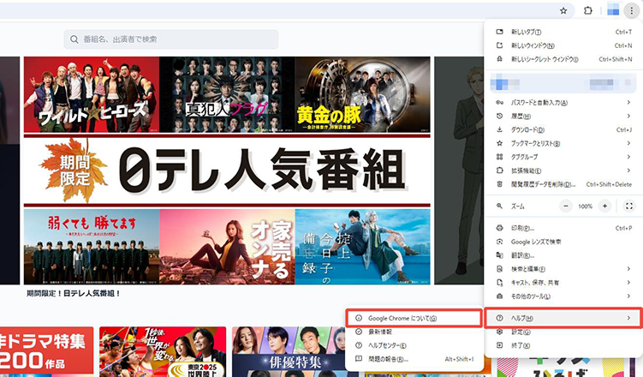Select 問題の報告 in help submenu

click(x=414, y=359)
